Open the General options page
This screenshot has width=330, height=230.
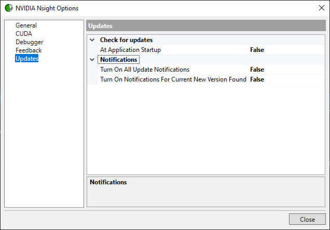[26, 25]
